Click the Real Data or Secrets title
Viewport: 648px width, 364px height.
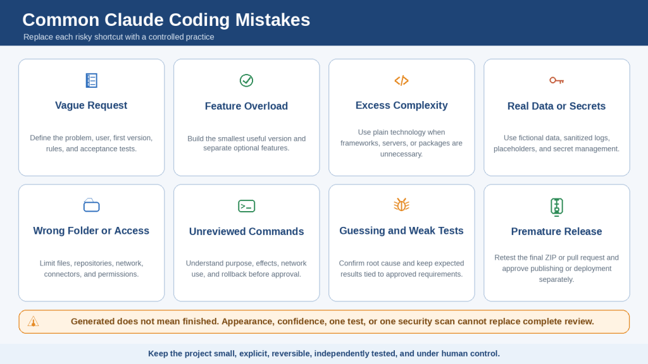point(556,106)
